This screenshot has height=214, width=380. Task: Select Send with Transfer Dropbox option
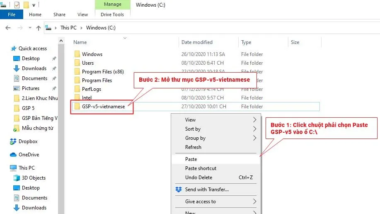tap(207, 190)
